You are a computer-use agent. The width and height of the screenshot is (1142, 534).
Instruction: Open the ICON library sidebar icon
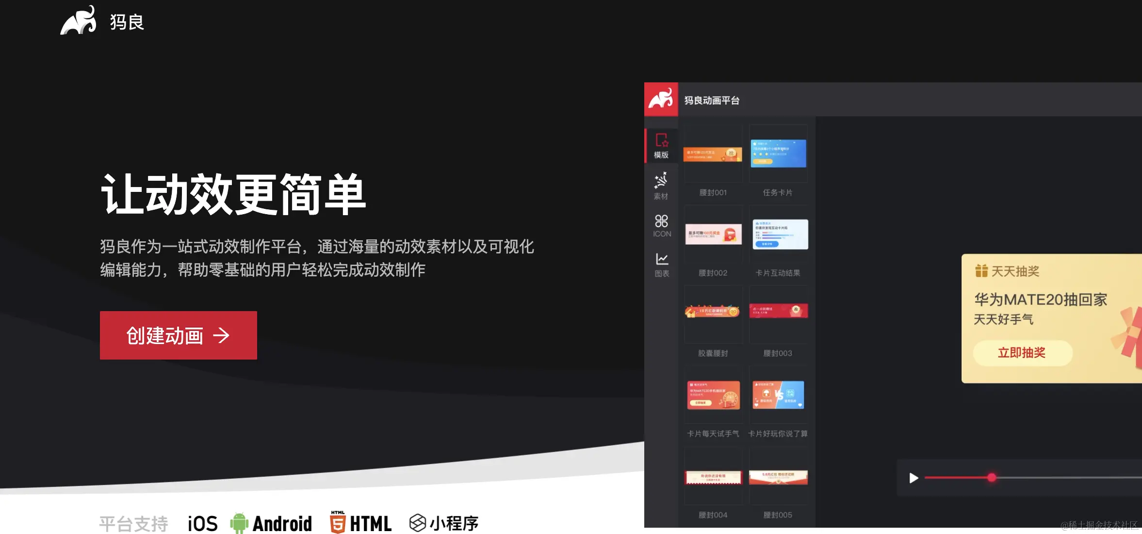[662, 226]
